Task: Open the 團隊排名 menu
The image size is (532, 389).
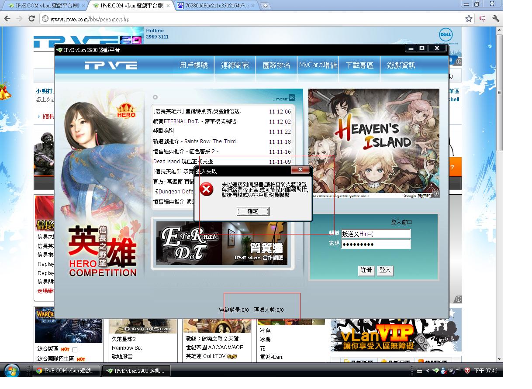Action: pos(277,65)
